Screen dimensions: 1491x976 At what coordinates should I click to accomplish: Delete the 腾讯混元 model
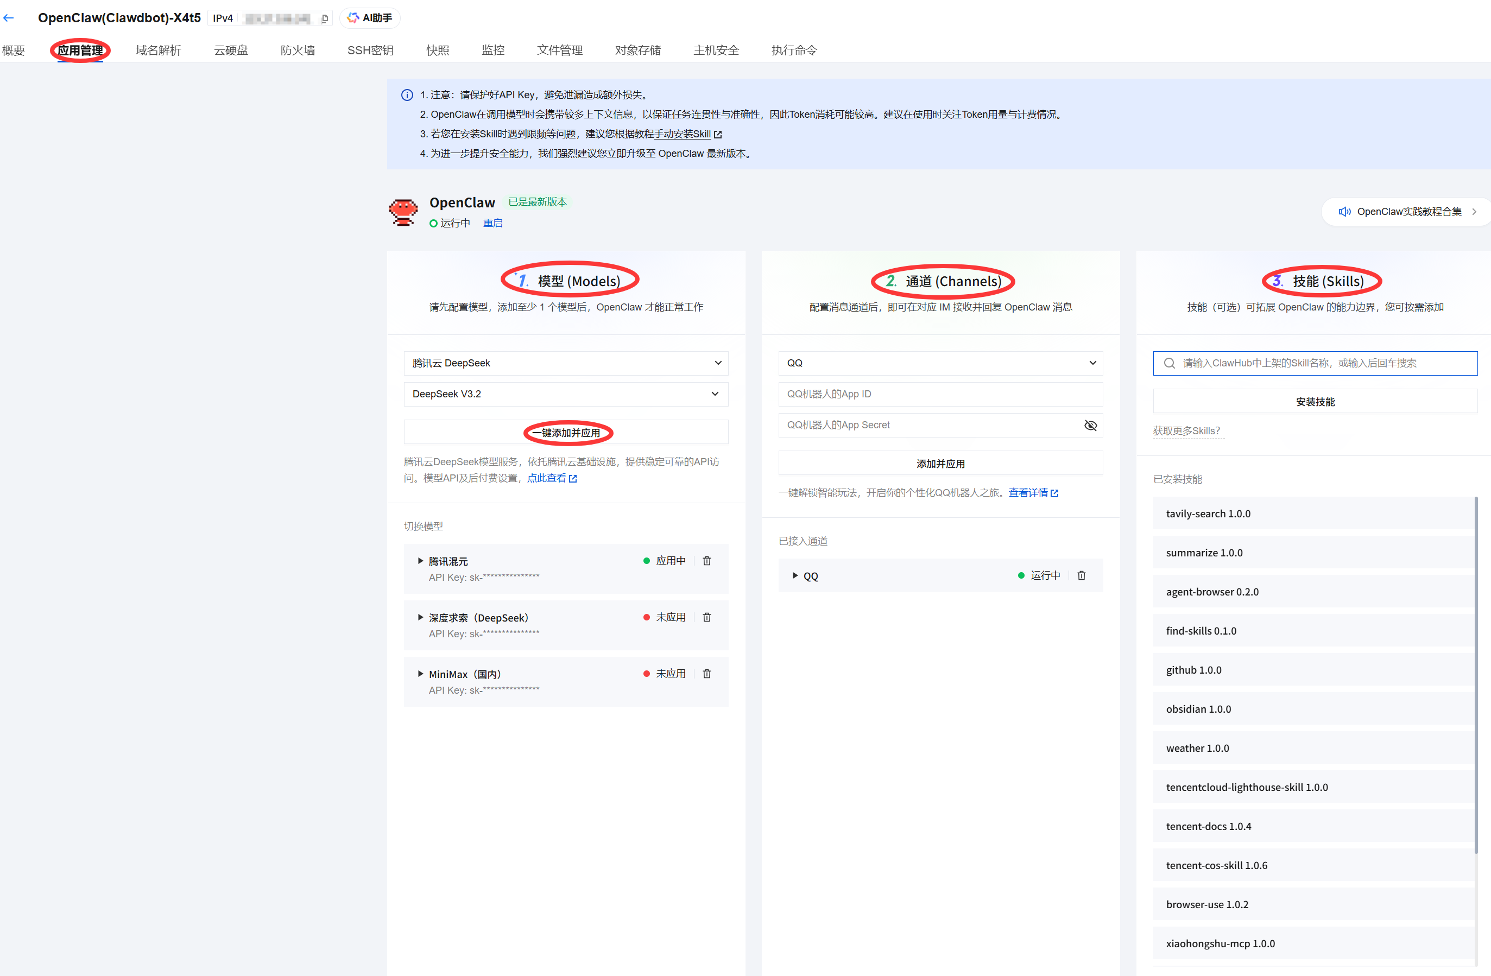706,561
